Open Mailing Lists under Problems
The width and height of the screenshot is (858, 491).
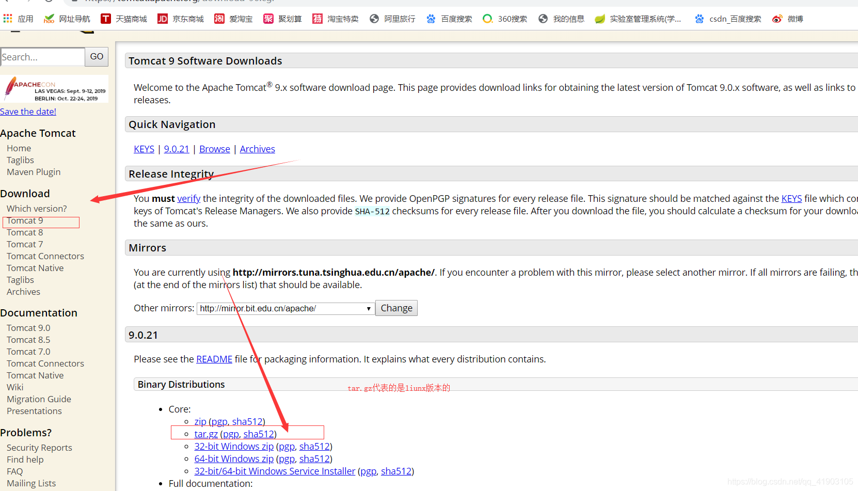click(x=31, y=483)
